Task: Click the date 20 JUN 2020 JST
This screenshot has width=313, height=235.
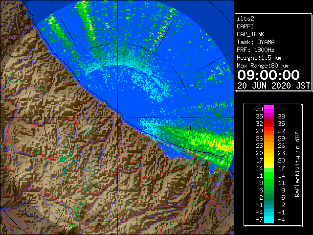Action: click(273, 86)
